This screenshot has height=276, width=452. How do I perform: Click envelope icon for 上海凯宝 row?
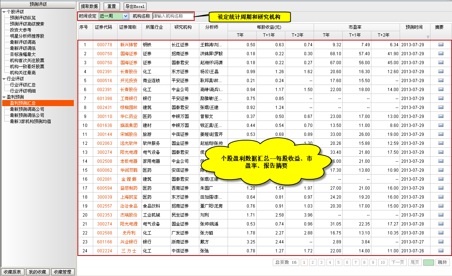click(441, 197)
